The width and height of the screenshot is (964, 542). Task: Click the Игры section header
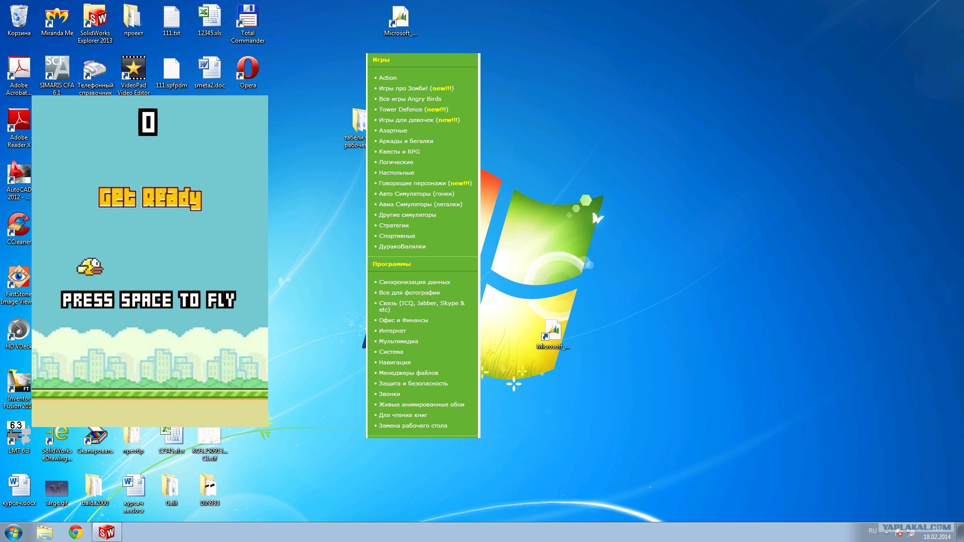(x=381, y=60)
